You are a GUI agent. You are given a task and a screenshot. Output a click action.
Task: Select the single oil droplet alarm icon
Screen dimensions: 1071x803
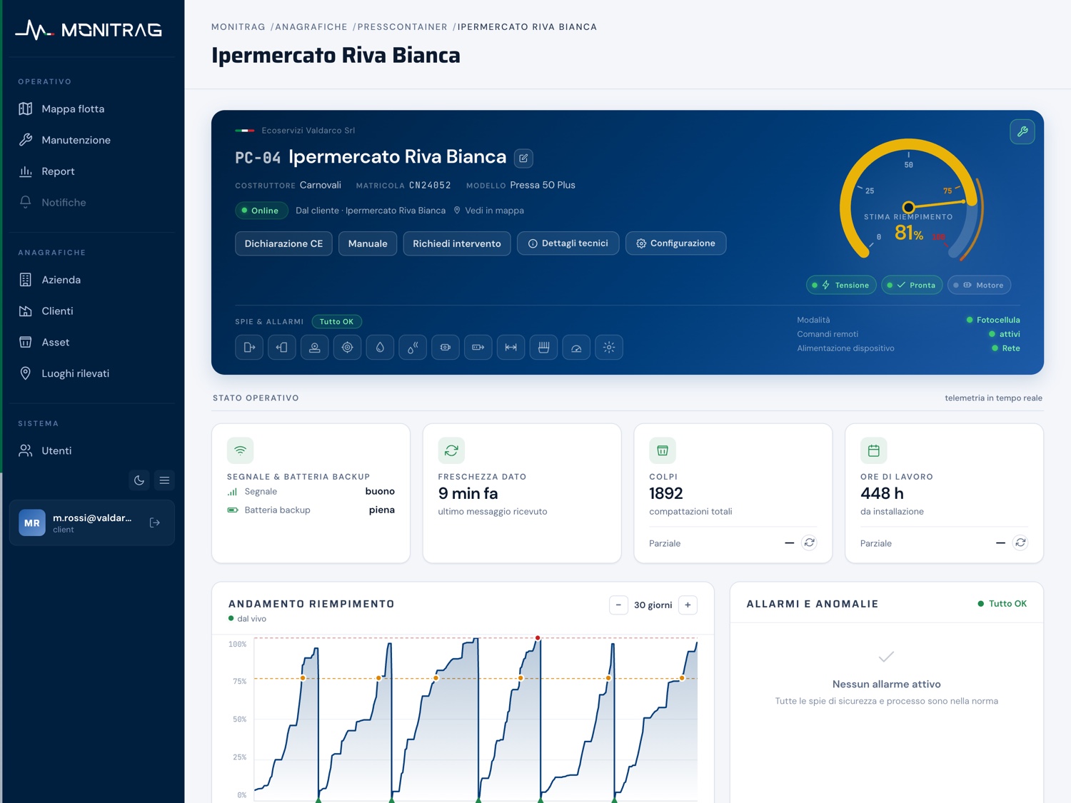coord(380,348)
